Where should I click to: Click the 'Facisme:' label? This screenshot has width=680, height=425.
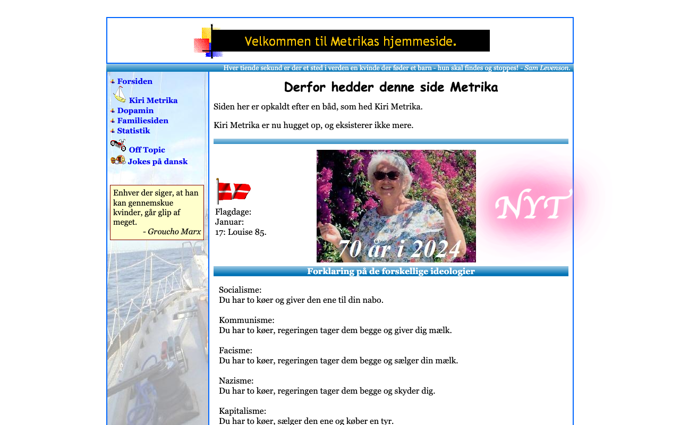[235, 351]
